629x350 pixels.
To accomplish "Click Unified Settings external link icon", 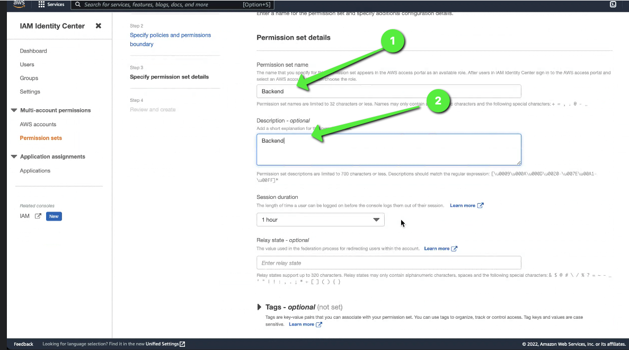I will pyautogui.click(x=182, y=344).
